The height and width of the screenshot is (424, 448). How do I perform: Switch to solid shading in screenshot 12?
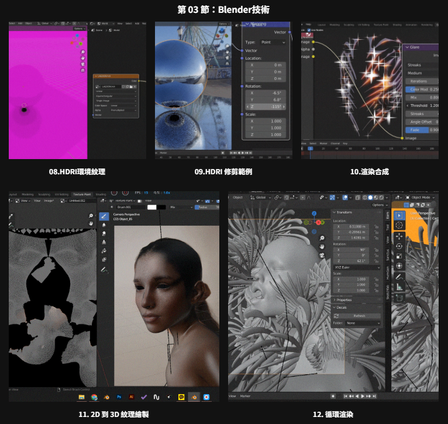point(370,198)
